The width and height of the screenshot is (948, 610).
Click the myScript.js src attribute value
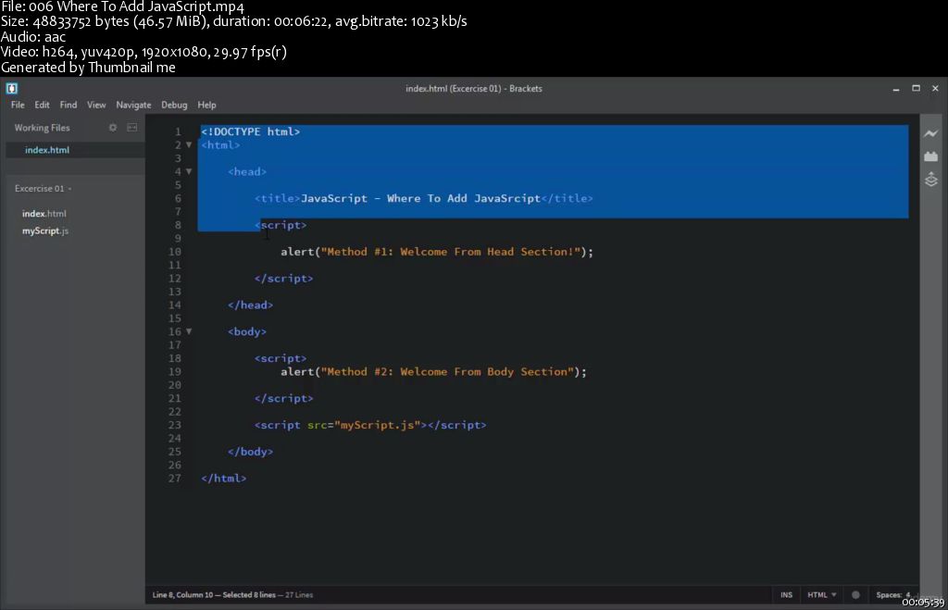pos(378,425)
